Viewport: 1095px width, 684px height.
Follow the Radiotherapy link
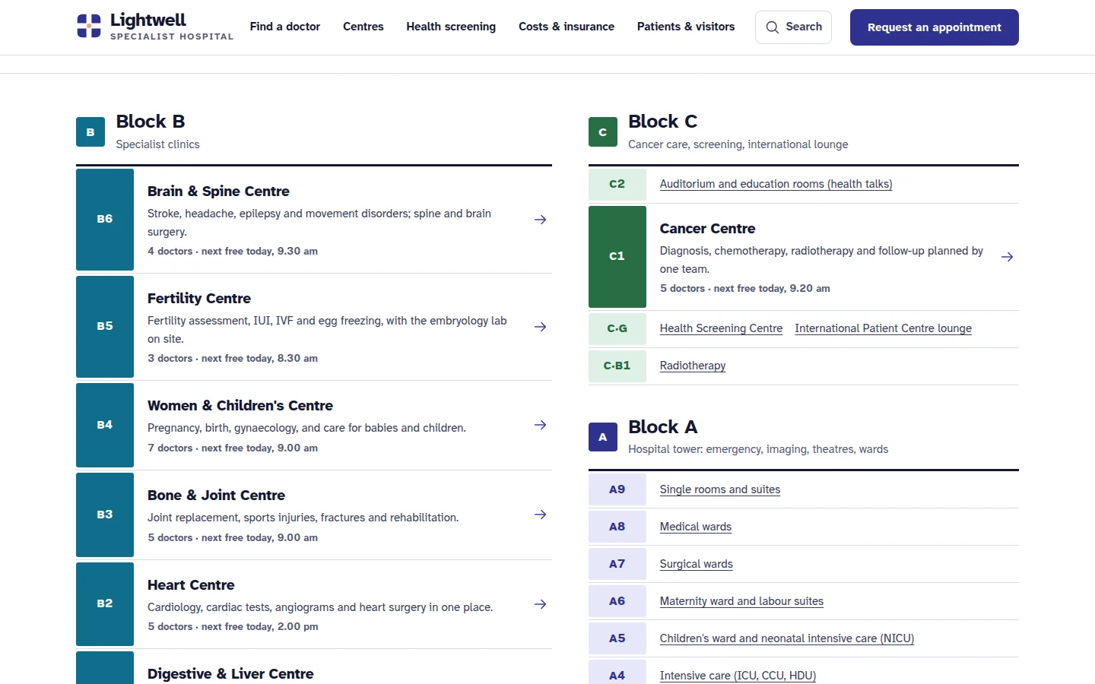tap(693, 366)
